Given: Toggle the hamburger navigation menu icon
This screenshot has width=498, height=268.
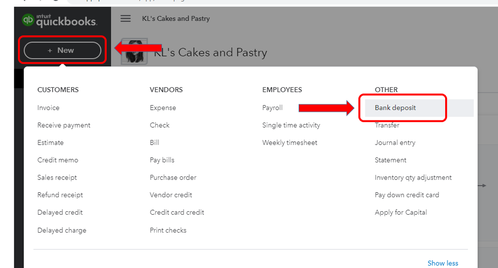Looking at the screenshot, I should (126, 18).
